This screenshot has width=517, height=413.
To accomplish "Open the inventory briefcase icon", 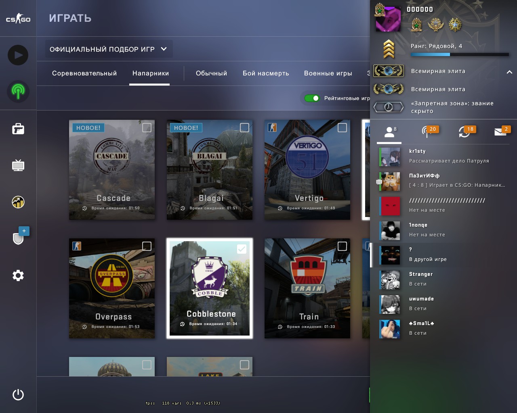I will tap(18, 129).
